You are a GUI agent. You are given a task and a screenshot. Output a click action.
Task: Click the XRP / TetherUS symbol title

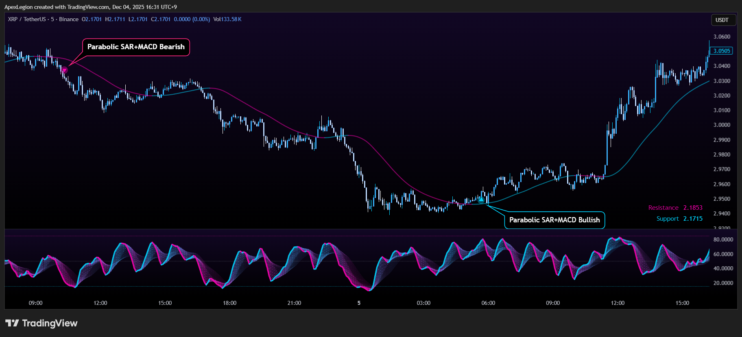[x=27, y=19]
